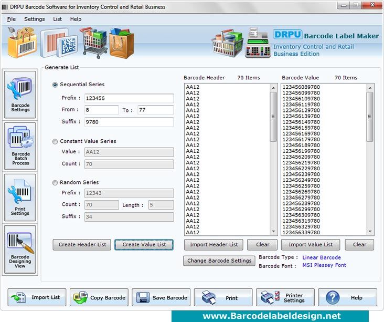Click the To field containing 77

[x=156, y=110]
